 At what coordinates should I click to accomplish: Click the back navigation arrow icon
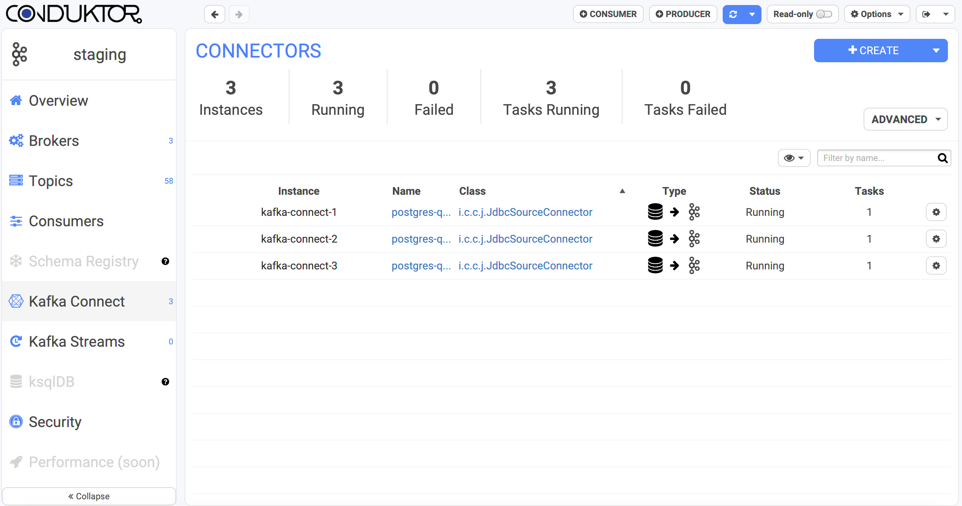click(x=214, y=14)
